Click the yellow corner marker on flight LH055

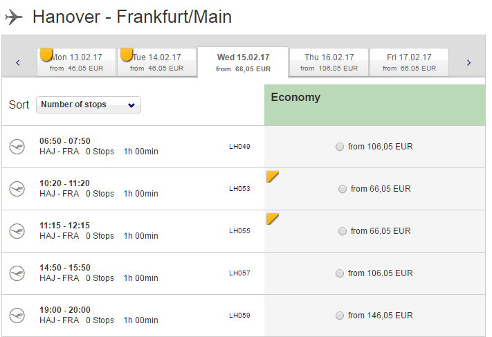pos(271,218)
